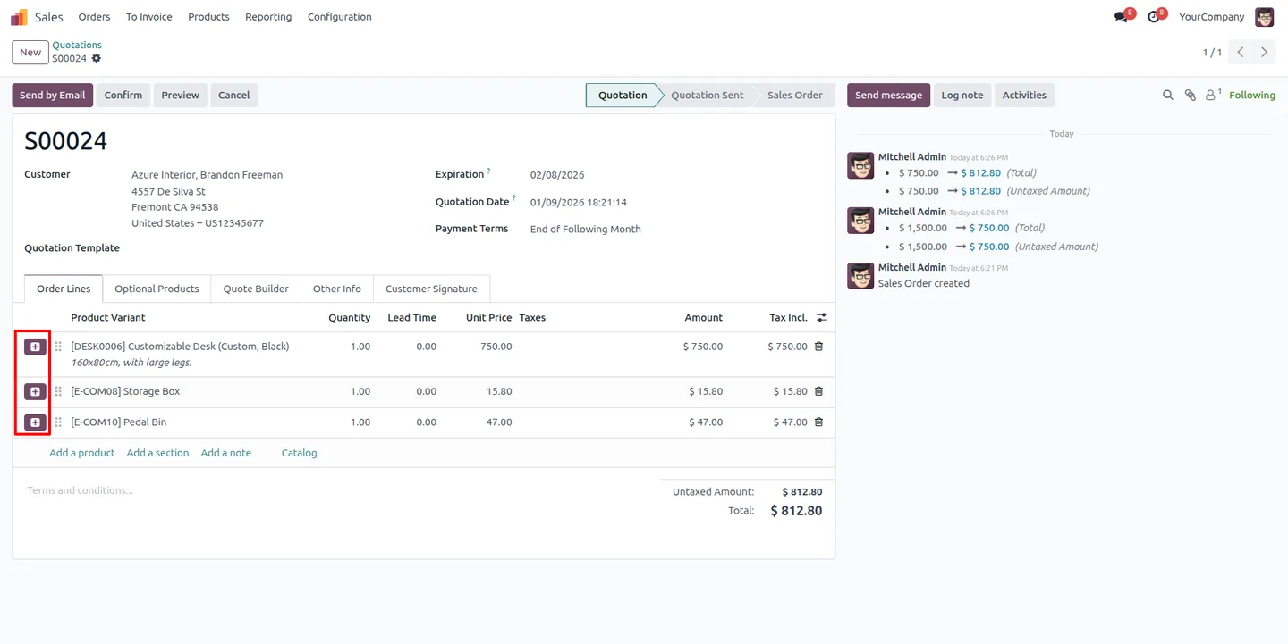Image resolution: width=1288 pixels, height=644 pixels.
Task: Go to previous record arrow
Action: coord(1241,53)
